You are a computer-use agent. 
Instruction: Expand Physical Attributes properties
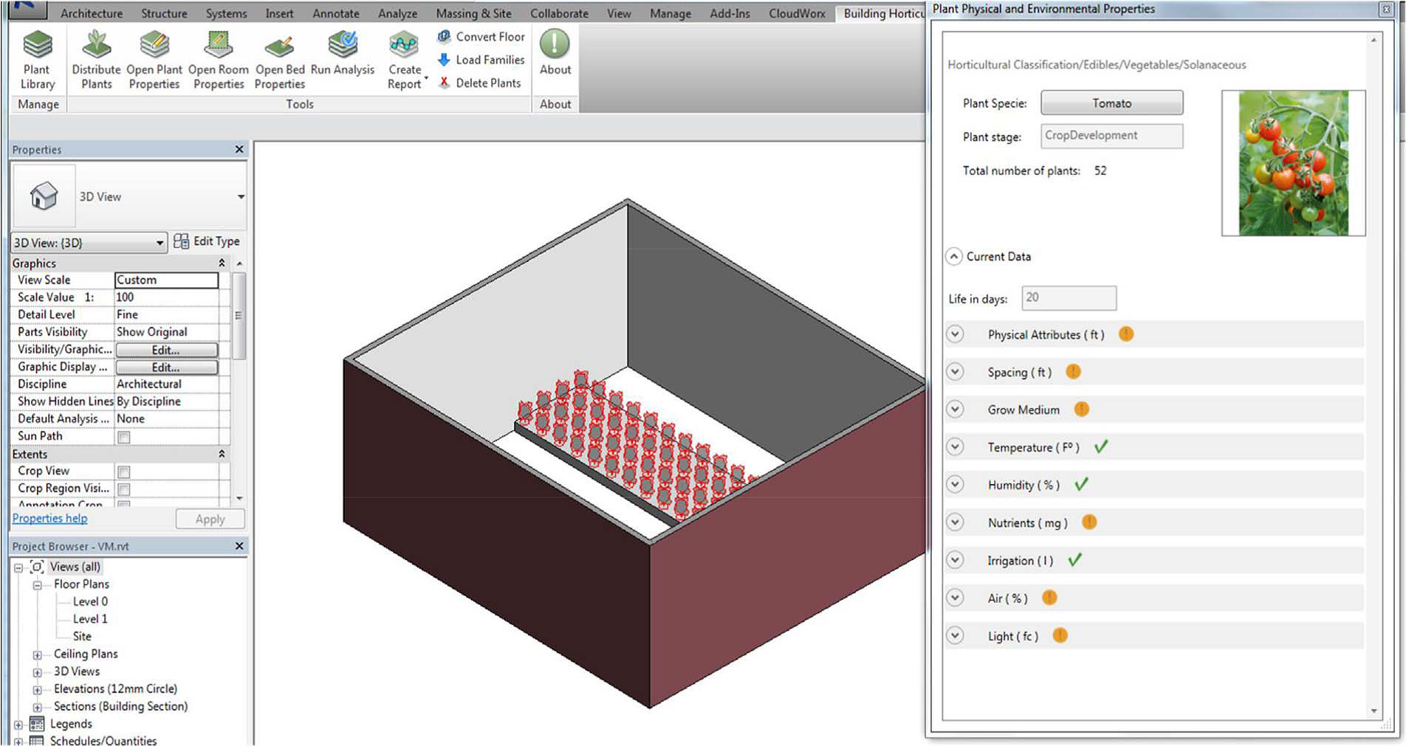tap(955, 334)
